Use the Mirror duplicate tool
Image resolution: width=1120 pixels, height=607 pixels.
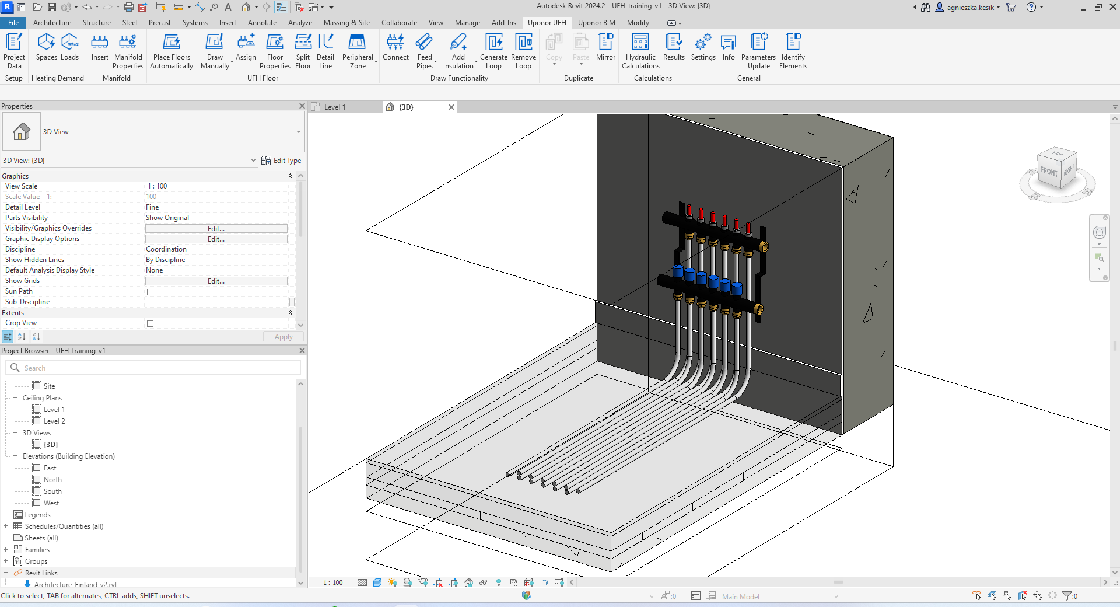[x=605, y=47]
